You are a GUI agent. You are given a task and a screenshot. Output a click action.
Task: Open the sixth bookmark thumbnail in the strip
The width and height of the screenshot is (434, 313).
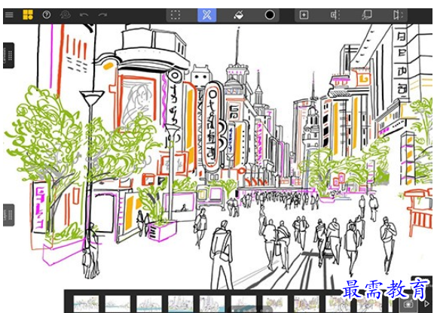[x=243, y=304]
